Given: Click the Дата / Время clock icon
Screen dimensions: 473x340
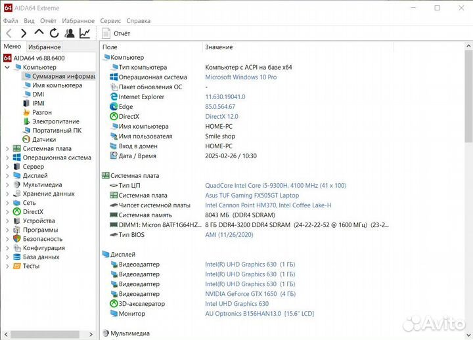Looking at the screenshot, I should coord(114,156).
